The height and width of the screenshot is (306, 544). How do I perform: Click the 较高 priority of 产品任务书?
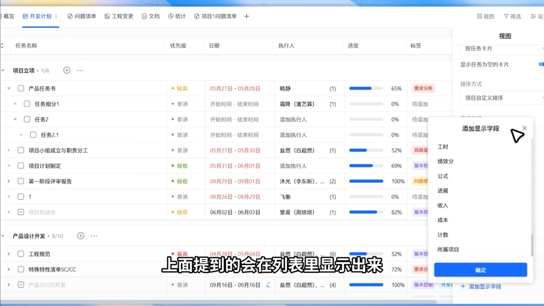pos(180,89)
